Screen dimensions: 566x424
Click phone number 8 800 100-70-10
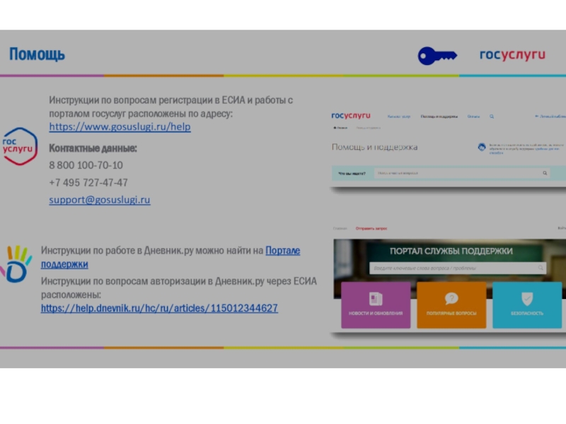pyautogui.click(x=86, y=165)
